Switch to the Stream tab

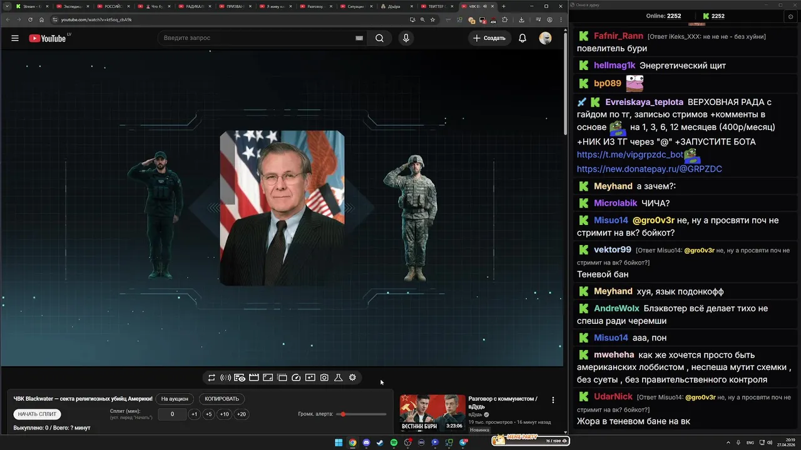[33, 6]
